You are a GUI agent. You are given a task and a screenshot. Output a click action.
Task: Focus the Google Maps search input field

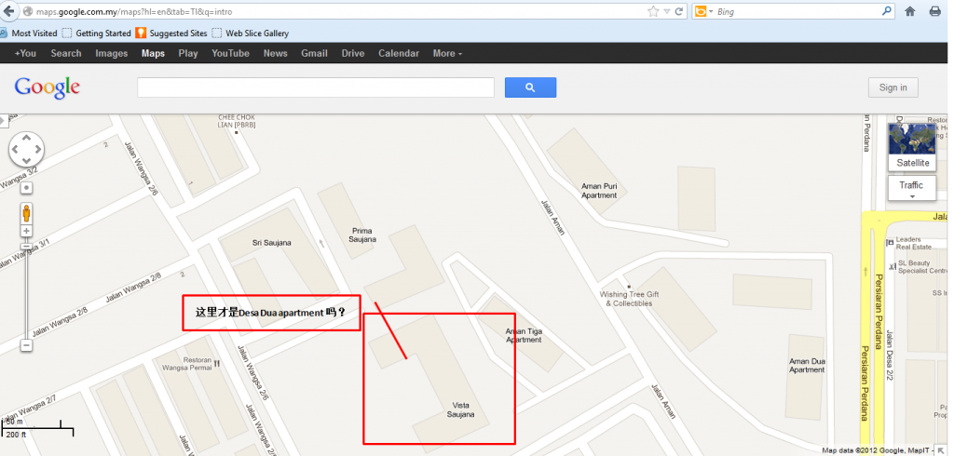[315, 87]
